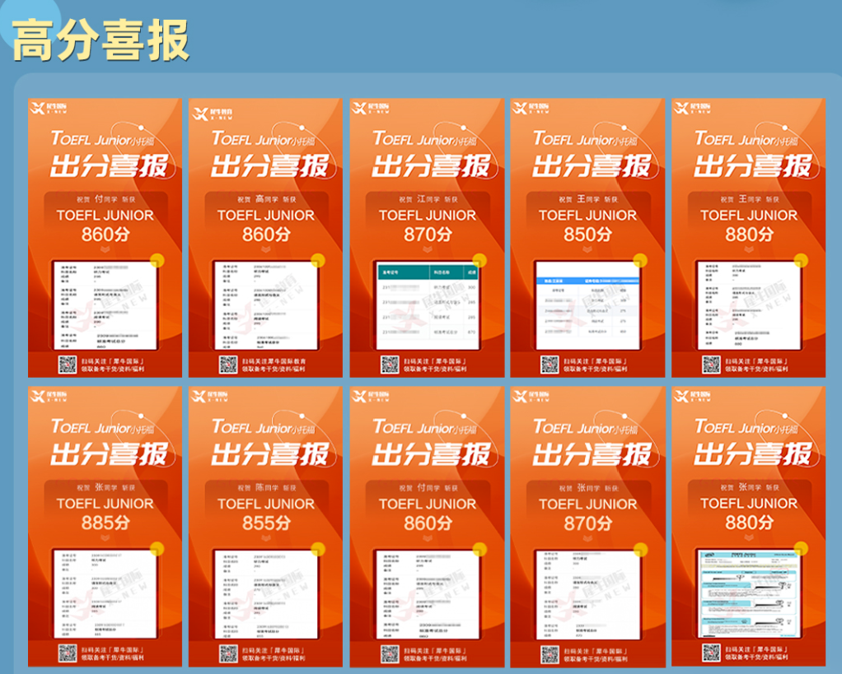Viewport: 842px width, 674px height.
Task: Click the 出分喜报 title on 陈同学's poster
Action: tap(269, 454)
